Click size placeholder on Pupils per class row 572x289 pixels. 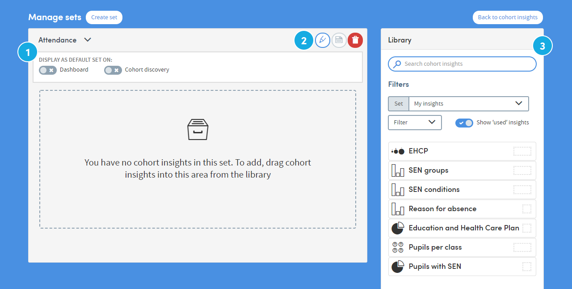(522, 247)
